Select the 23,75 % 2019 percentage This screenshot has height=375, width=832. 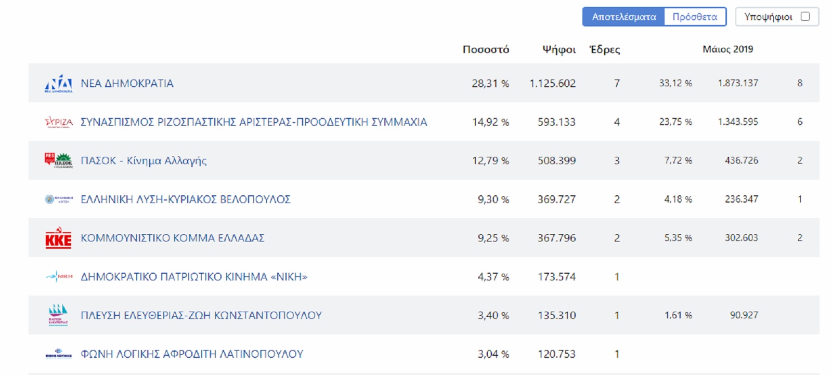click(x=675, y=122)
